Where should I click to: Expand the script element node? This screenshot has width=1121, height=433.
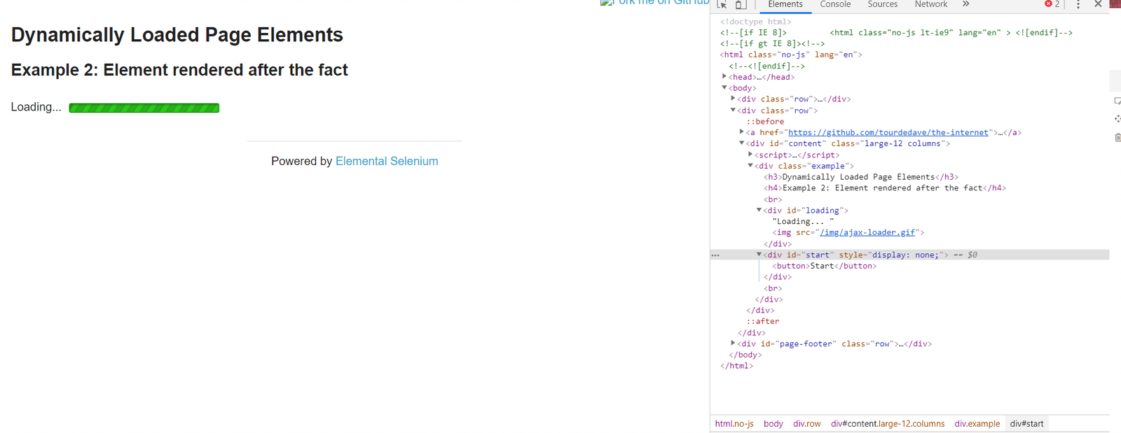(750, 155)
